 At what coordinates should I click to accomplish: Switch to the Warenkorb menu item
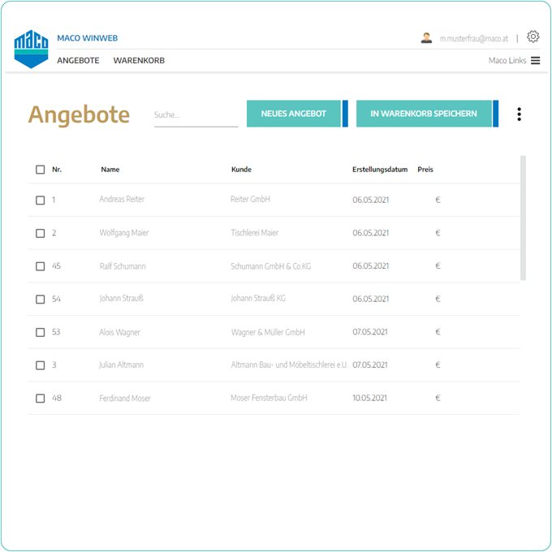[x=139, y=61]
